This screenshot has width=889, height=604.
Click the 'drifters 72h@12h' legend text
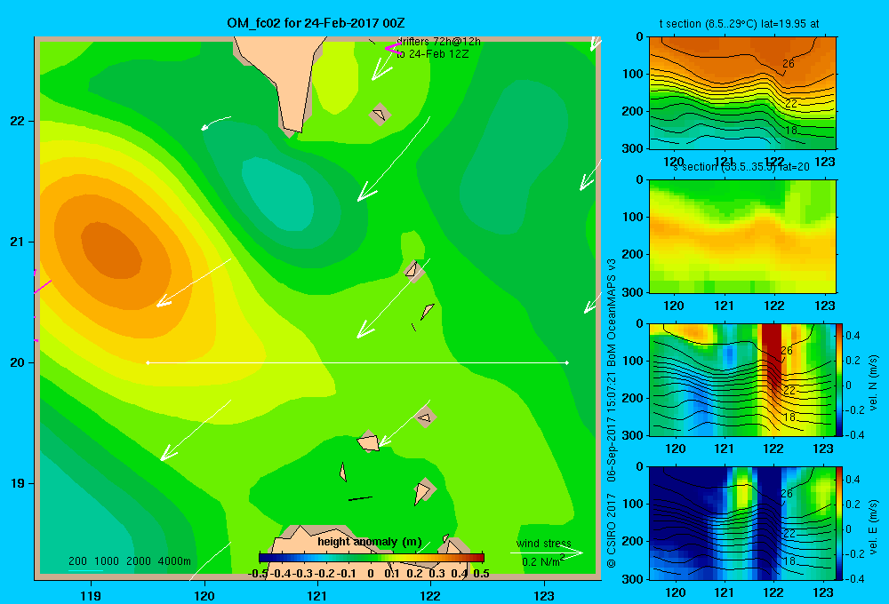click(438, 42)
